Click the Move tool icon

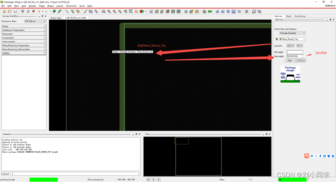[23, 12]
